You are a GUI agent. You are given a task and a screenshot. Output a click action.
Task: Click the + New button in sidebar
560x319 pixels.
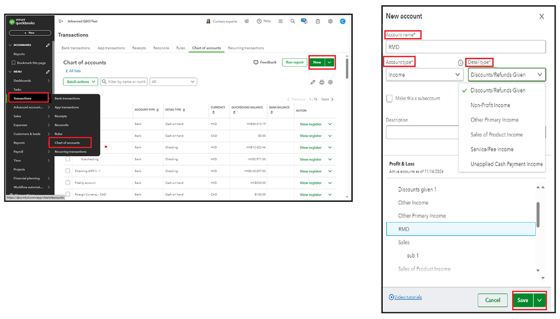(x=30, y=33)
